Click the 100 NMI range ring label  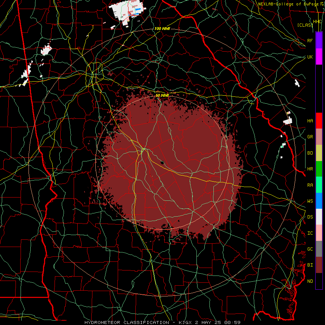[x=162, y=29]
